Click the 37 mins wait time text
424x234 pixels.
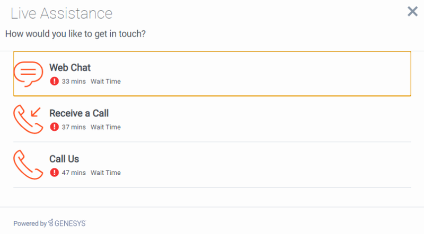[x=74, y=127]
